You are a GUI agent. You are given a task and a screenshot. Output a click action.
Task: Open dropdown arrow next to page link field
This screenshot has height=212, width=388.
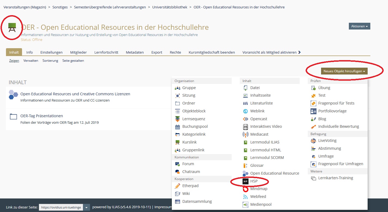coord(86,207)
